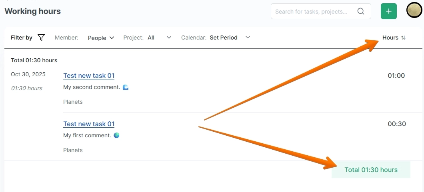The width and height of the screenshot is (424, 192).
Task: Click the 00:30 hours entry value
Action: 396,124
